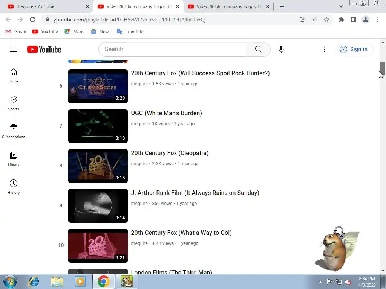Focus the YouTube Search field

point(173,49)
